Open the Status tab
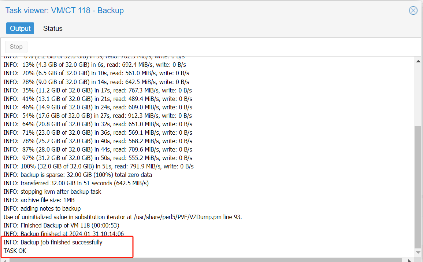Viewport: 423px width, 262px height. click(53, 28)
